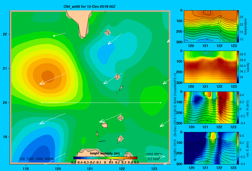Click the '25' temperature colorbar tick

tap(241, 17)
